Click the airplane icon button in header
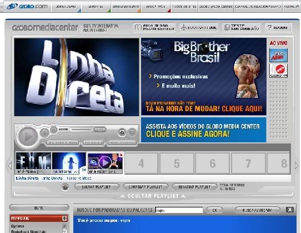The image size is (301, 233). point(198,27)
